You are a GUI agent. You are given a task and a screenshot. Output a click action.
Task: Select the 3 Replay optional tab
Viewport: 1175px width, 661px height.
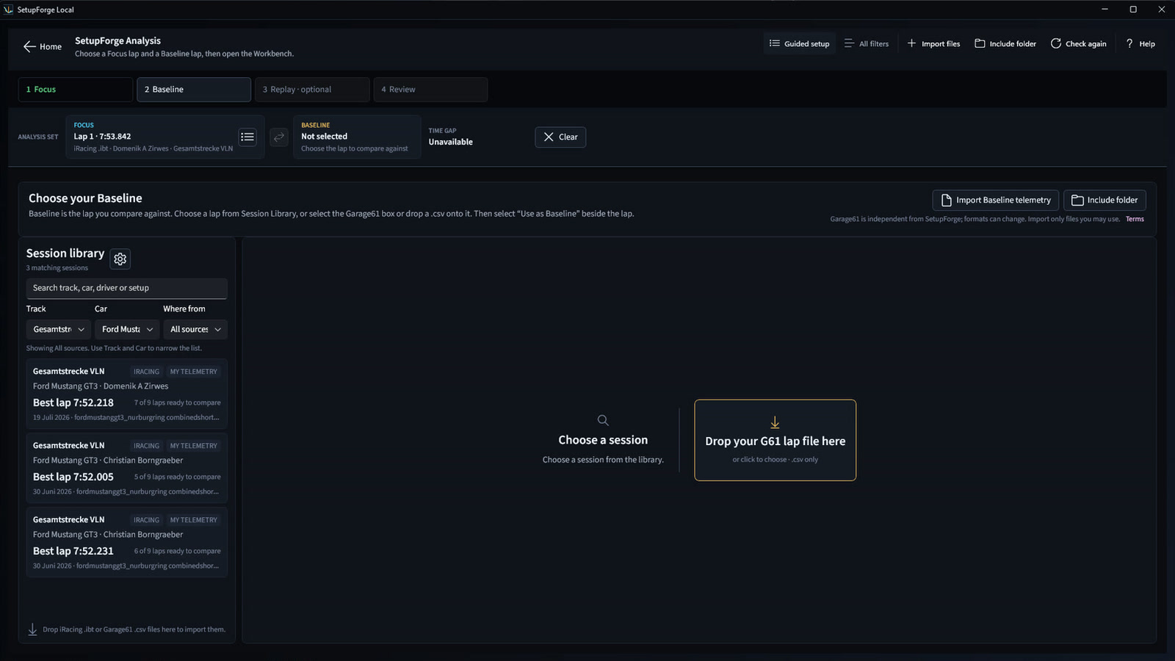tap(312, 90)
